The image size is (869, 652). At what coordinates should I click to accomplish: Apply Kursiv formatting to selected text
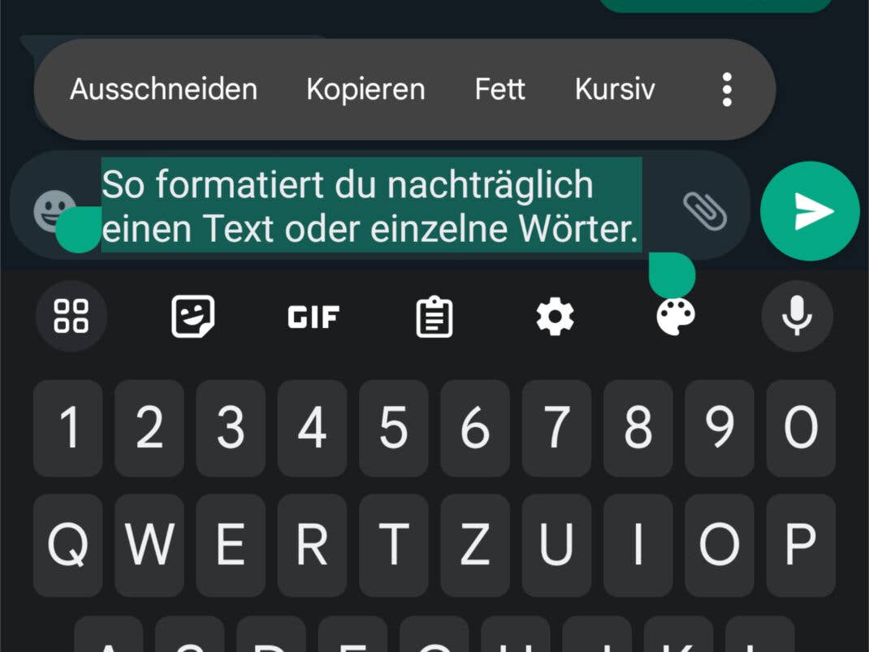coord(615,89)
